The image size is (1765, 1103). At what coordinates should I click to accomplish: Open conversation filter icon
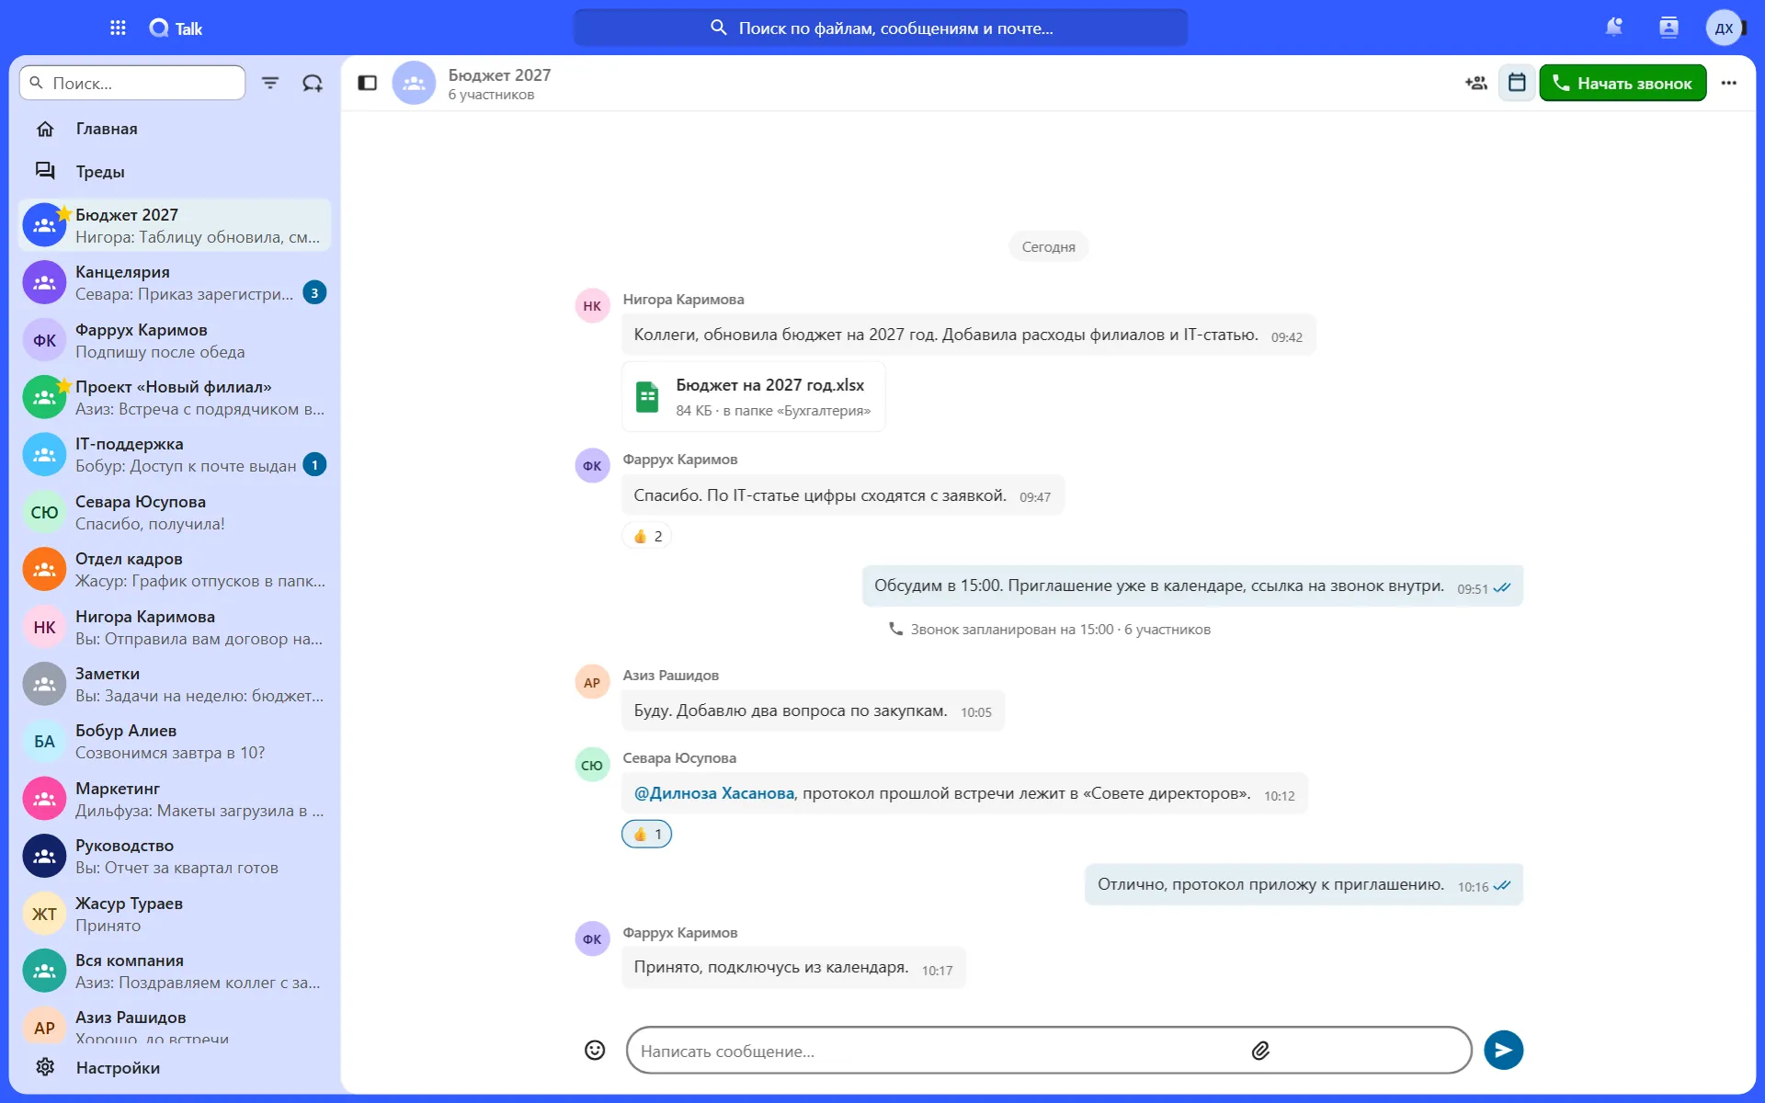(270, 83)
